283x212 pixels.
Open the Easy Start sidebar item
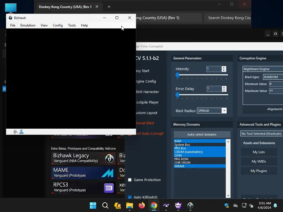pos(143,71)
